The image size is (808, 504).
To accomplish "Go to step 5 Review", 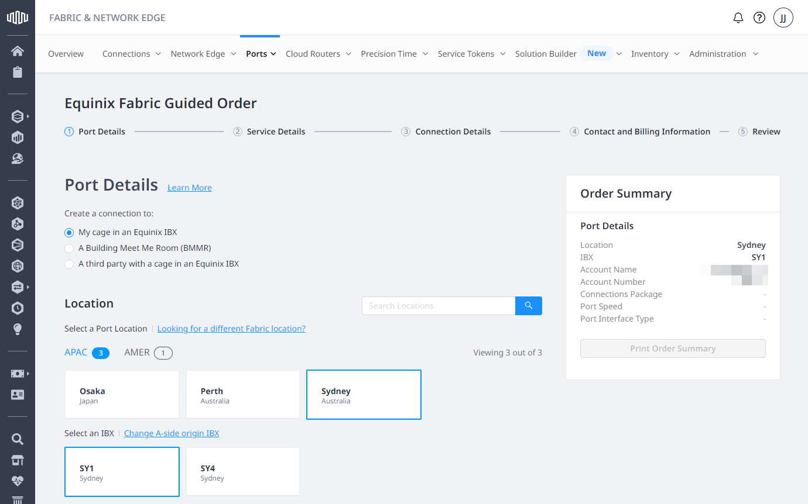I will (x=759, y=132).
